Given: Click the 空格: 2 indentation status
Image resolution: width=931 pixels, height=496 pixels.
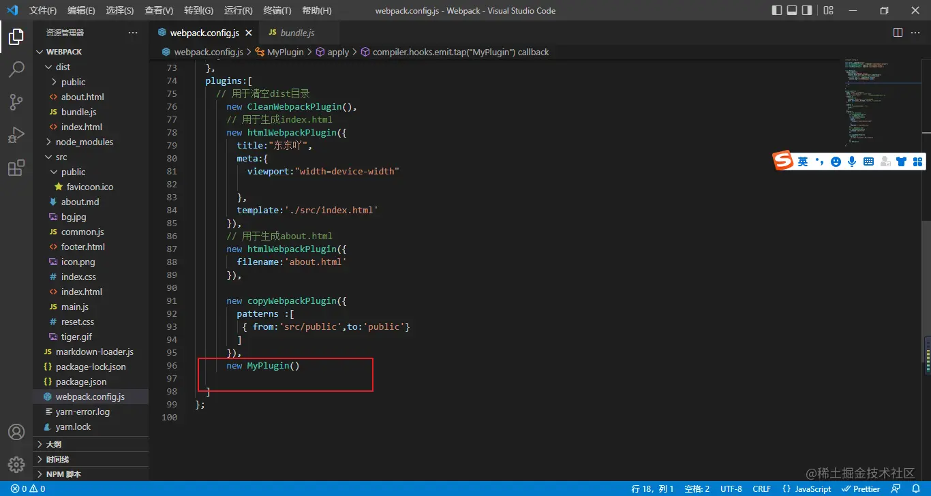Looking at the screenshot, I should coord(697,489).
